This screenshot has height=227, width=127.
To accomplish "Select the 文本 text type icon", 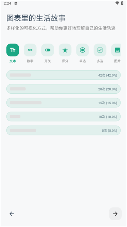I will click(13, 50).
